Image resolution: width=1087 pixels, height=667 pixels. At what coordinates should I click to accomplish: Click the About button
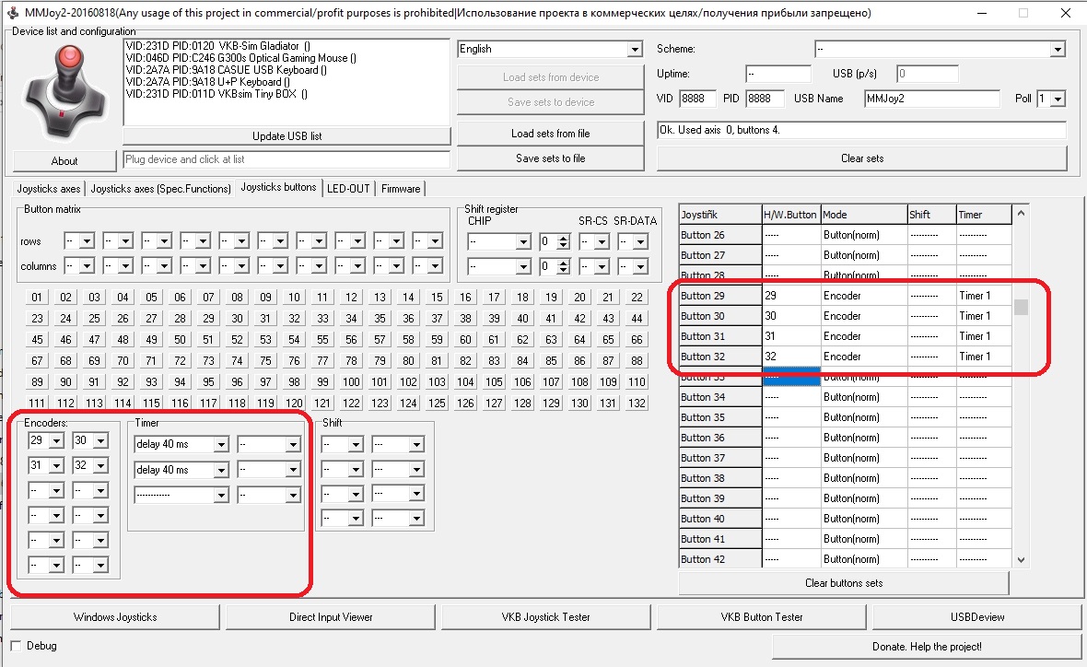click(x=64, y=161)
